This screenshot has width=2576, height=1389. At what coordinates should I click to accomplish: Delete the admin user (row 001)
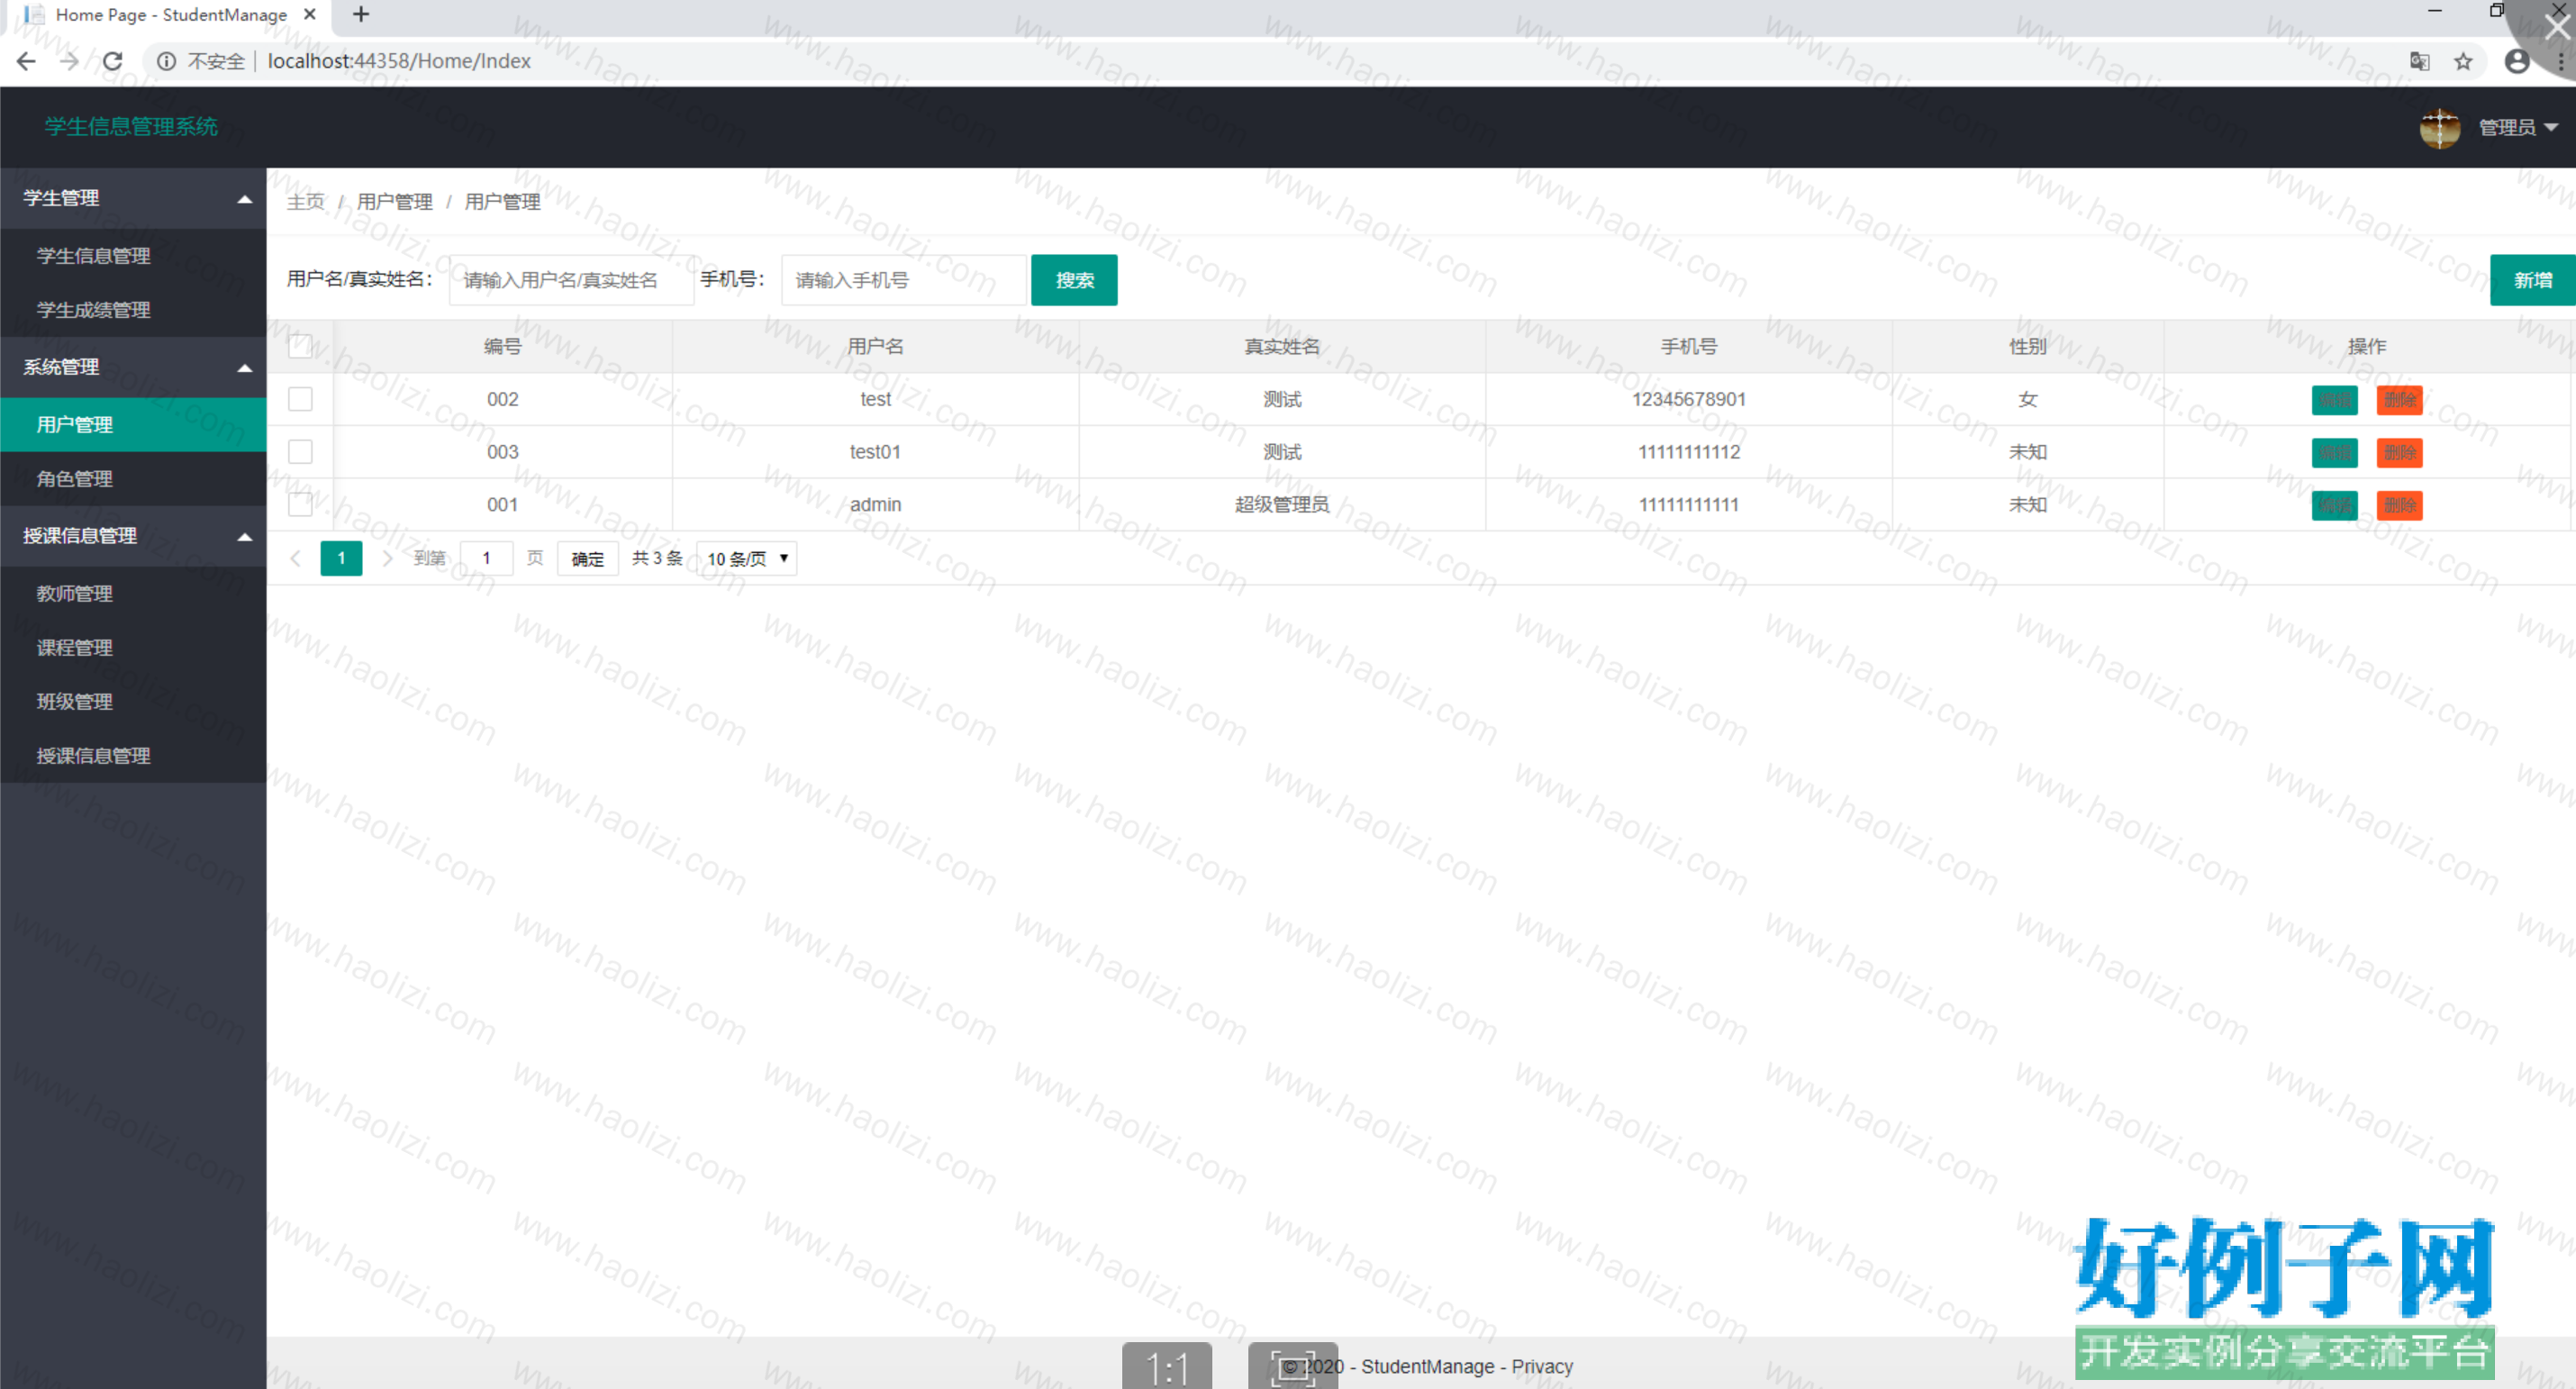point(2399,505)
